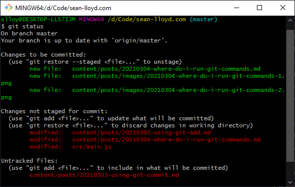Screen dimensions: 295x187
Task: Click modified file src/main.js
Action: coord(91,147)
